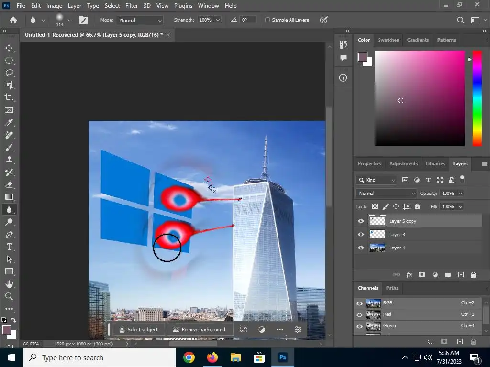Select the Clone Stamp tool
This screenshot has width=490, height=367.
(x=9, y=160)
